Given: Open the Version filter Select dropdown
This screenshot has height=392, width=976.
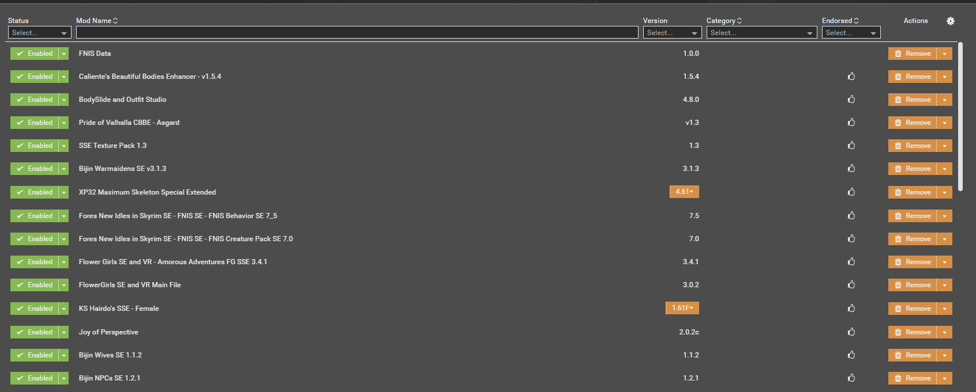Looking at the screenshot, I should tap(672, 33).
